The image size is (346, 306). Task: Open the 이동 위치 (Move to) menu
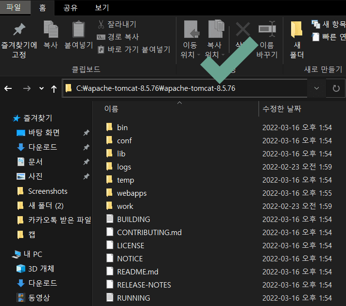(190, 40)
